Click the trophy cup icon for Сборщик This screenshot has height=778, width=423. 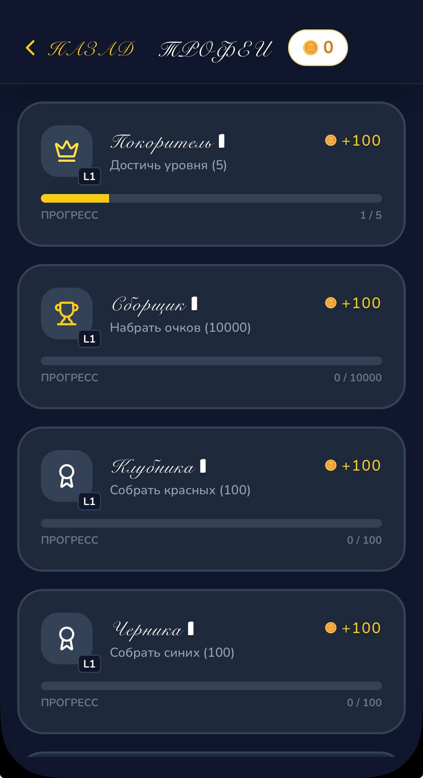[x=67, y=314]
